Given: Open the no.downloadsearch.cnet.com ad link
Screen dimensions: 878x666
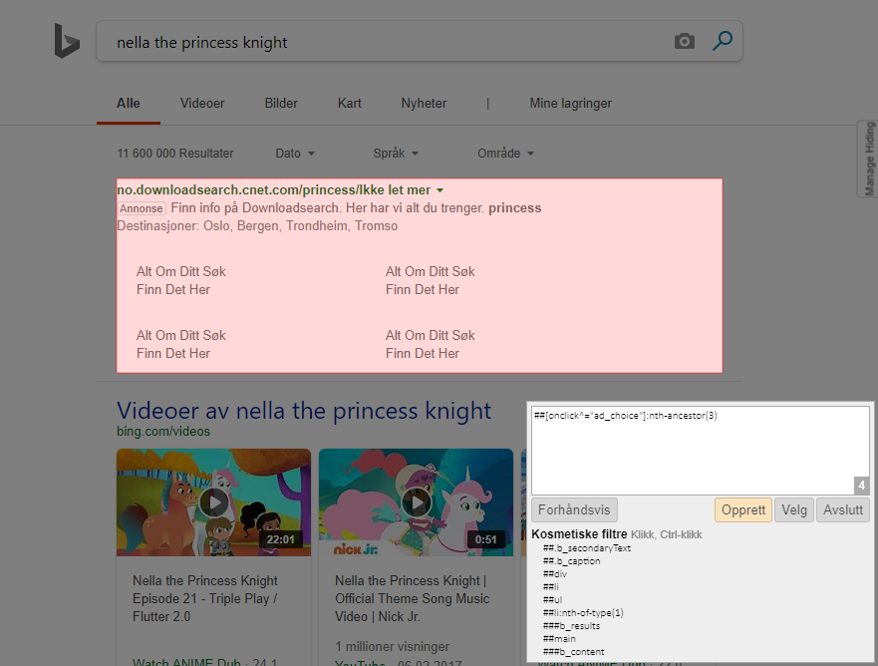Looking at the screenshot, I should coord(273,189).
